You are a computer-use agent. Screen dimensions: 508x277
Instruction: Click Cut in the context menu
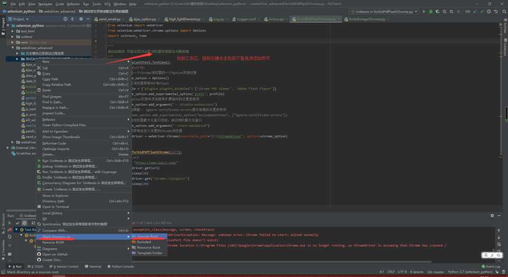coord(84,68)
